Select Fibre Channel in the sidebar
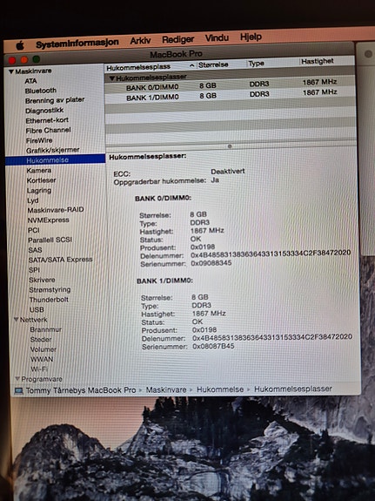The width and height of the screenshot is (375, 501). pyautogui.click(x=48, y=131)
